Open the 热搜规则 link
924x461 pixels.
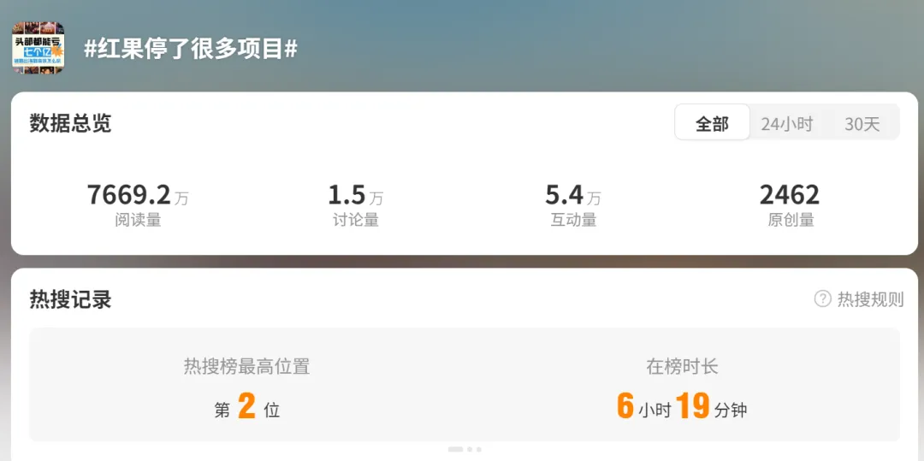(870, 299)
